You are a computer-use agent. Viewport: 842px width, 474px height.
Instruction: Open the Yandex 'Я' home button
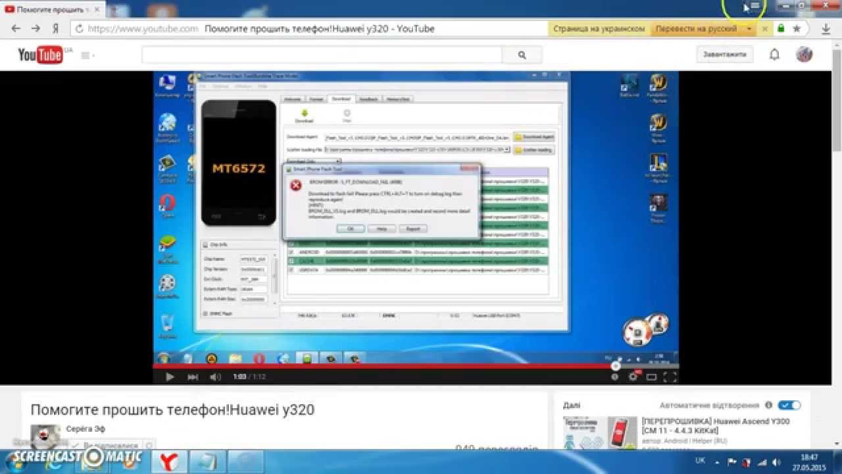coord(56,29)
